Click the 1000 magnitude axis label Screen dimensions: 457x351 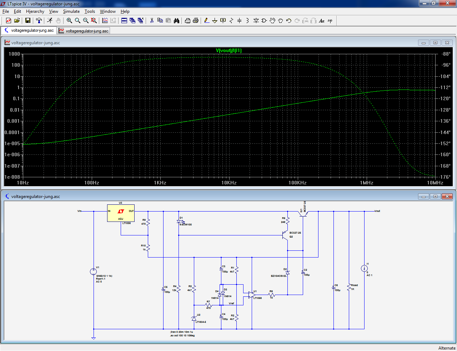tap(14, 54)
